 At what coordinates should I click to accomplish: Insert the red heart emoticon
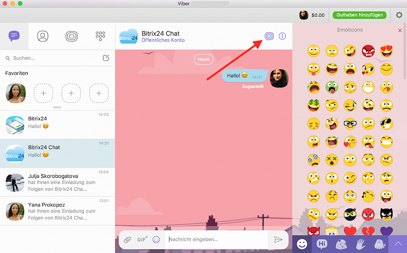pos(350,231)
